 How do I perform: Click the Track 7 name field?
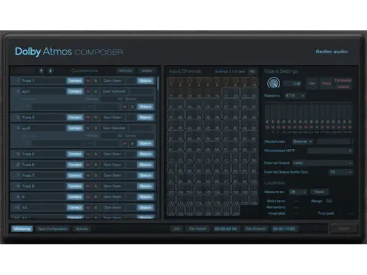tap(43, 175)
